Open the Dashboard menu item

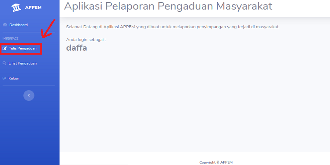pyautogui.click(x=19, y=25)
